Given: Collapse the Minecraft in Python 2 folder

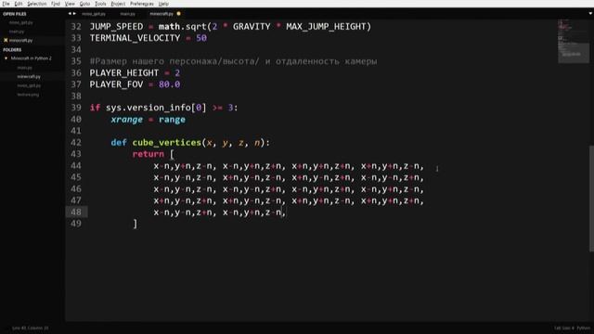Looking at the screenshot, I should tap(6, 58).
